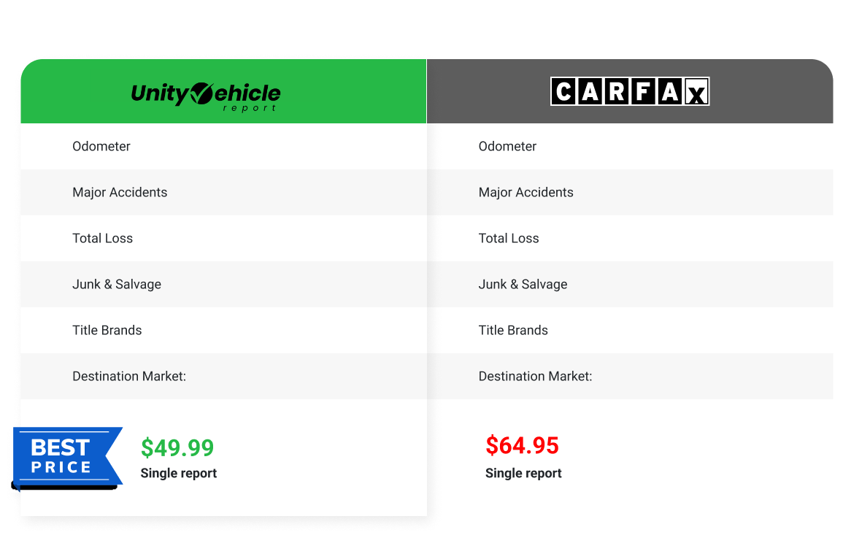Image resolution: width=843 pixels, height=535 pixels.
Task: Click Single report under $64.95
Action: coord(523,473)
